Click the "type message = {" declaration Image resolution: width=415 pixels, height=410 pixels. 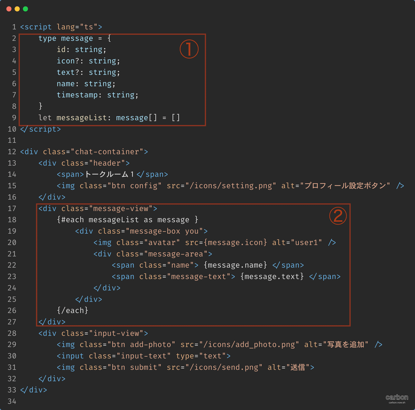(x=75, y=38)
